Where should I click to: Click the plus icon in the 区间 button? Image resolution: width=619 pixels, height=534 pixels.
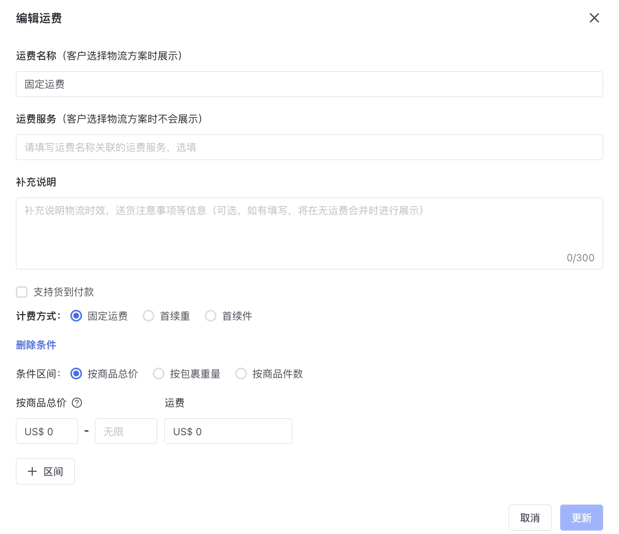32,471
